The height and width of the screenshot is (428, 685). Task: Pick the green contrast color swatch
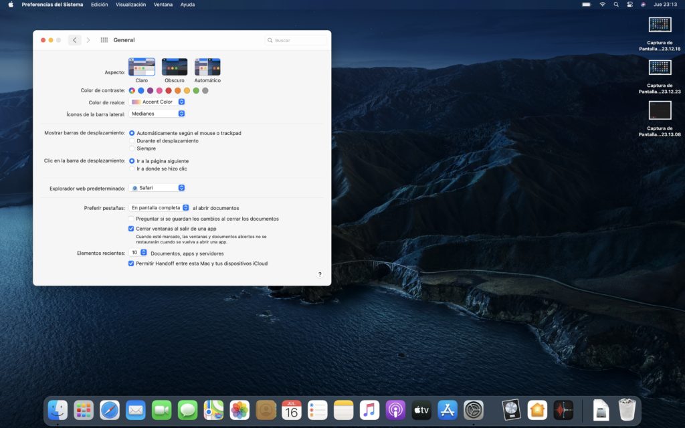point(196,90)
